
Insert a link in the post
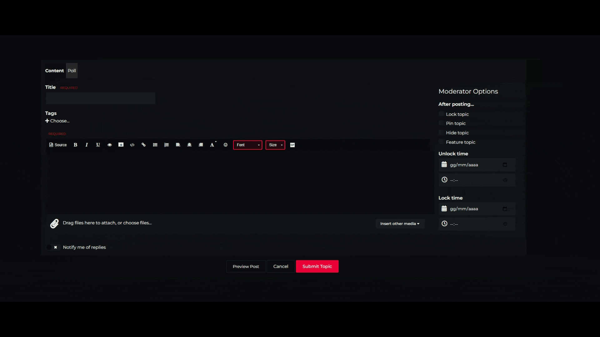(x=143, y=145)
